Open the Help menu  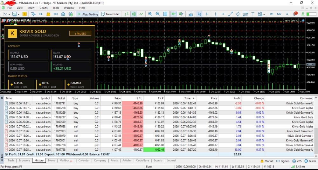pyautogui.click(x=82, y=8)
